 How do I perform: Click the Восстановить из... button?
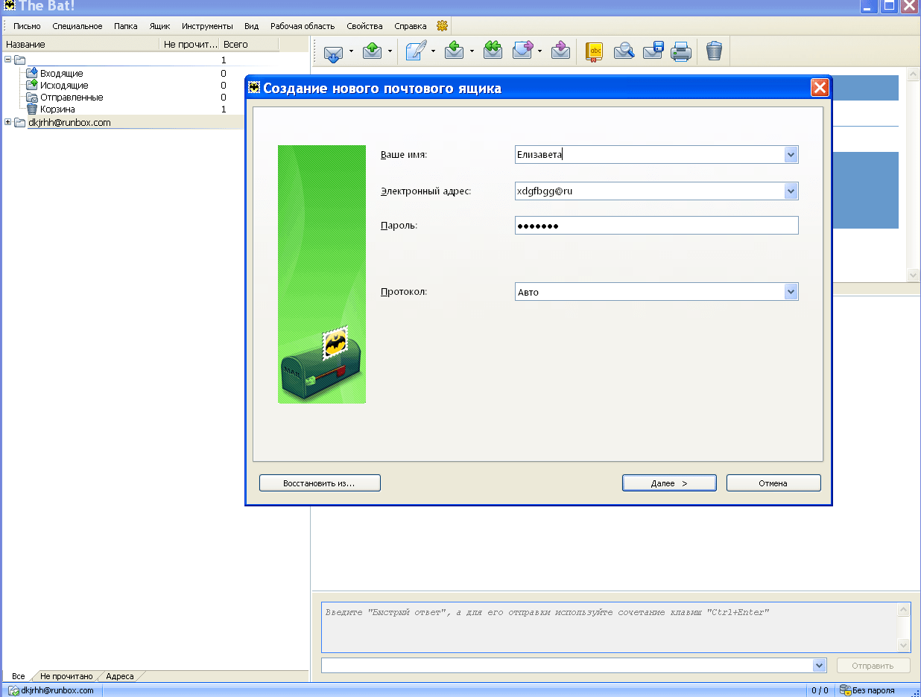tap(320, 483)
